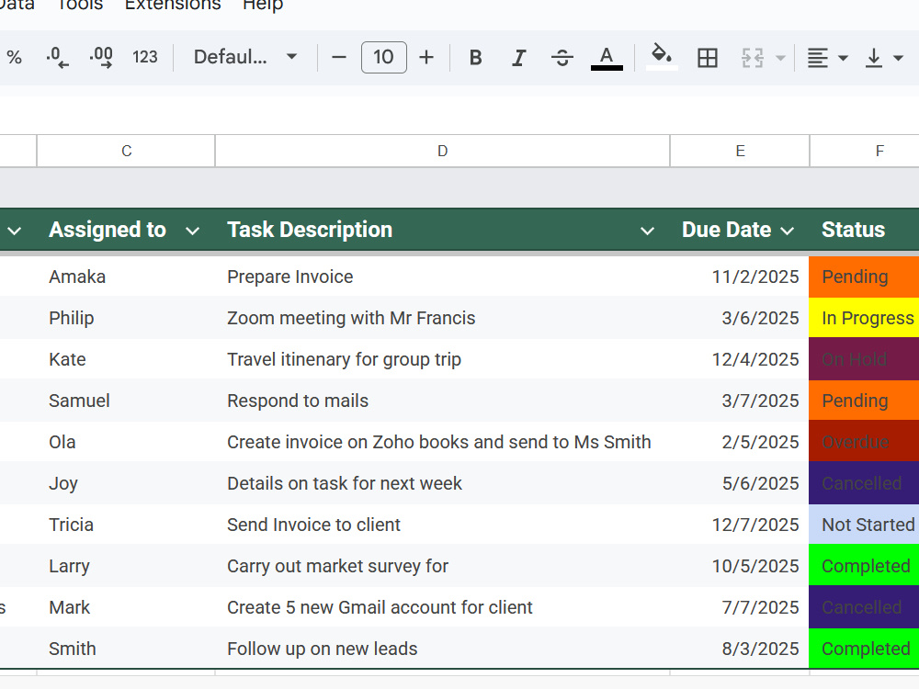Select Create 5 new Gmail account cell
The height and width of the screenshot is (689, 919).
click(443, 607)
